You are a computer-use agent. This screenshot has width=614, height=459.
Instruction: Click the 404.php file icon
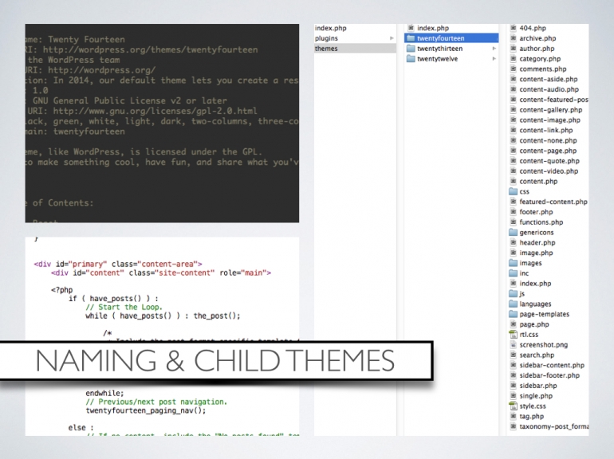coord(513,28)
